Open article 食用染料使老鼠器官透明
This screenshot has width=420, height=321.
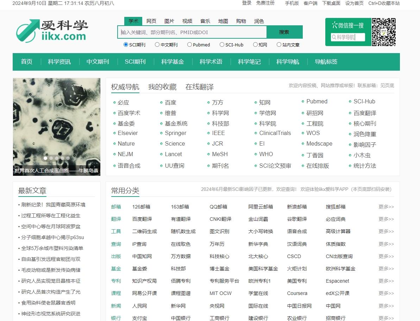click(48, 303)
